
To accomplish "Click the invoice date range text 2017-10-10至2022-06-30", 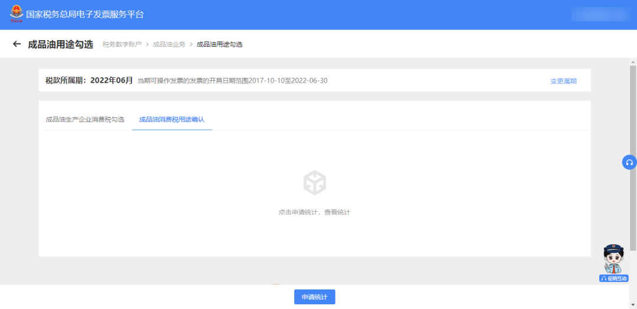I will pos(288,80).
